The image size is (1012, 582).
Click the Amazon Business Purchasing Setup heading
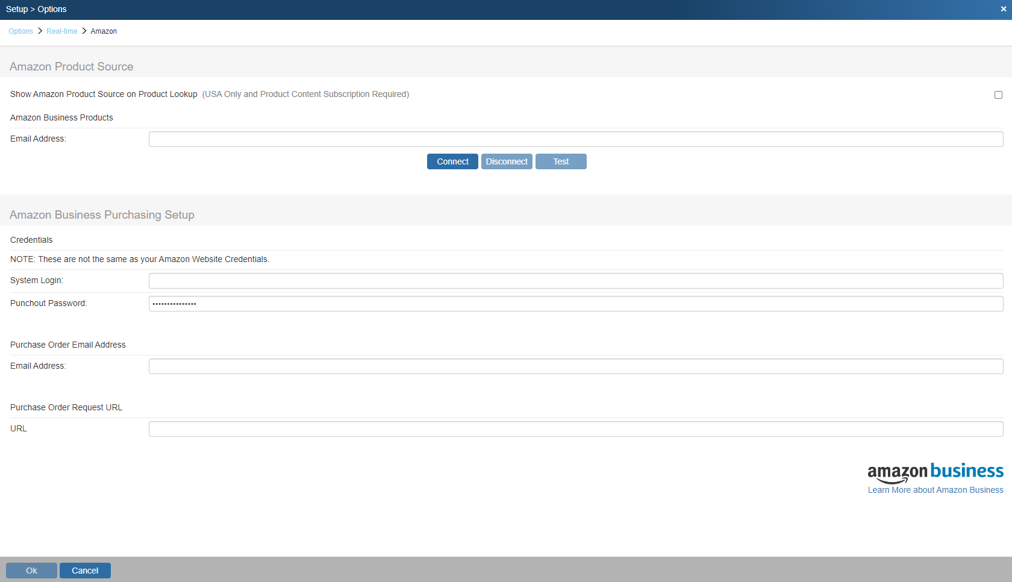click(102, 215)
